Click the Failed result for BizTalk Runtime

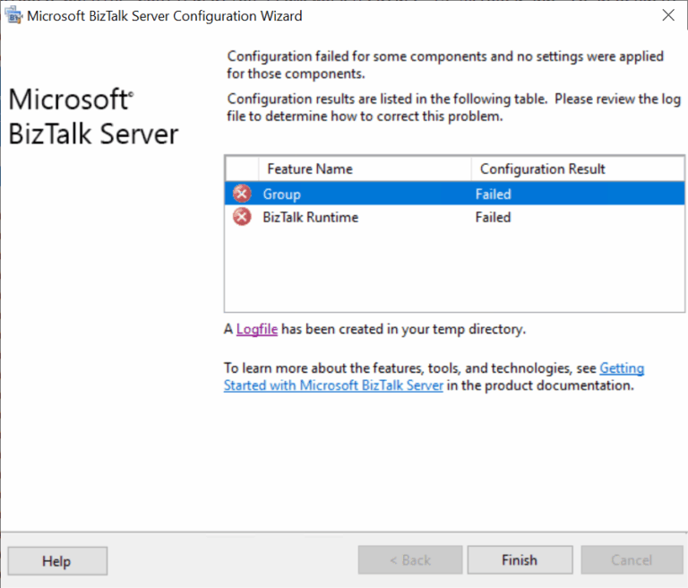coord(493,217)
